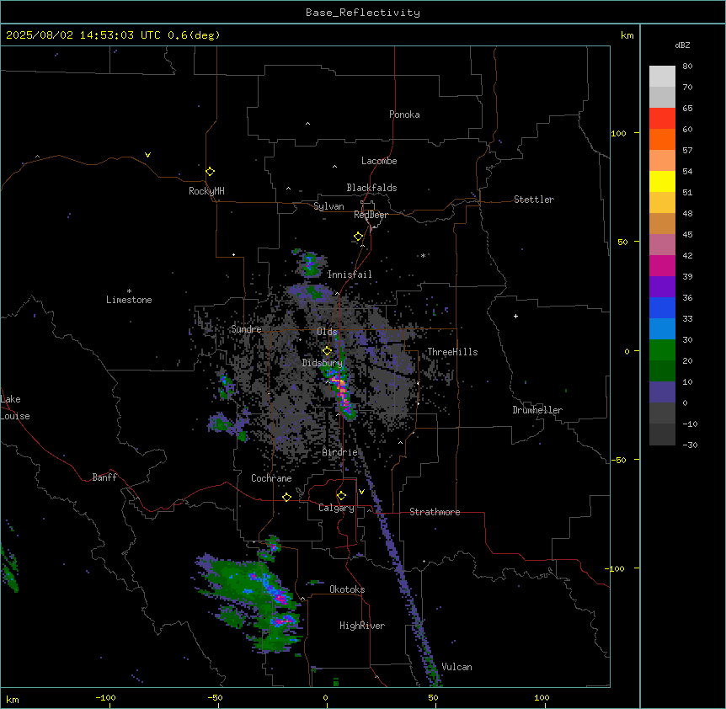Pick the bright yellow swatch in dBZ legend

point(662,181)
